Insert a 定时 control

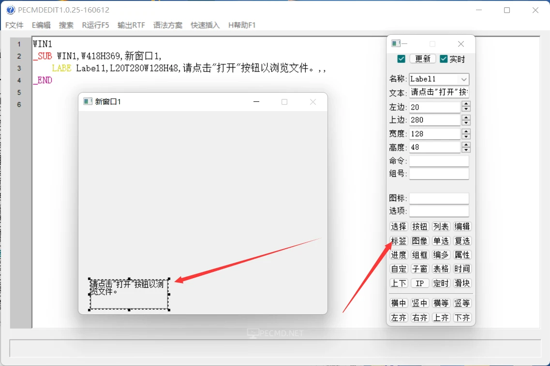[441, 283]
